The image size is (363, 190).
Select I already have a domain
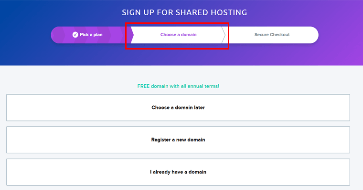(178, 172)
